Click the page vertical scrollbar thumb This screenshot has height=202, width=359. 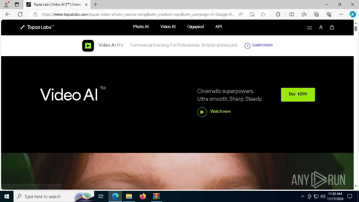point(356,29)
